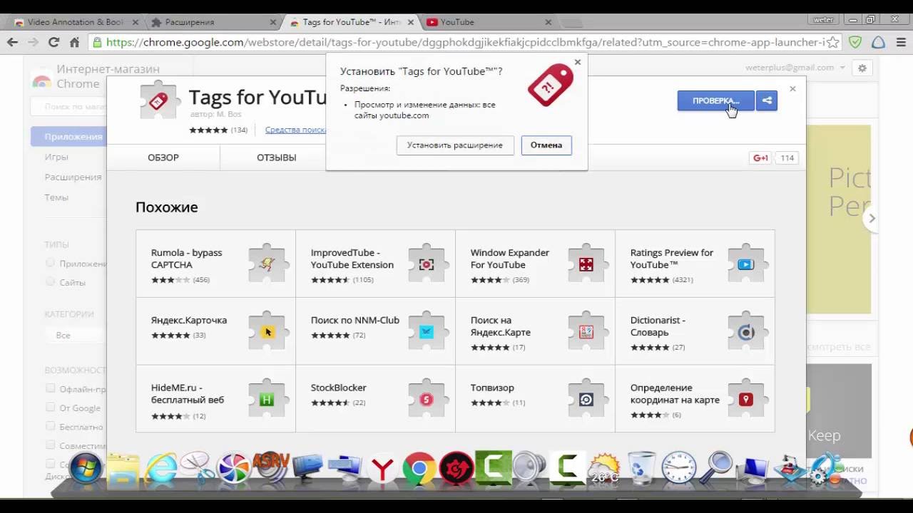The width and height of the screenshot is (913, 513).
Task: Open the Ratings Preview for YouTube icon
Action: click(x=746, y=264)
